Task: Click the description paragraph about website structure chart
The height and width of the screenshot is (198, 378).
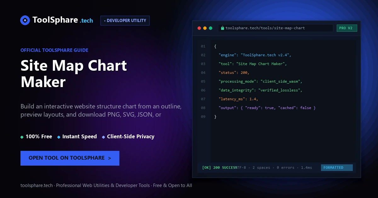Action: coord(101,110)
